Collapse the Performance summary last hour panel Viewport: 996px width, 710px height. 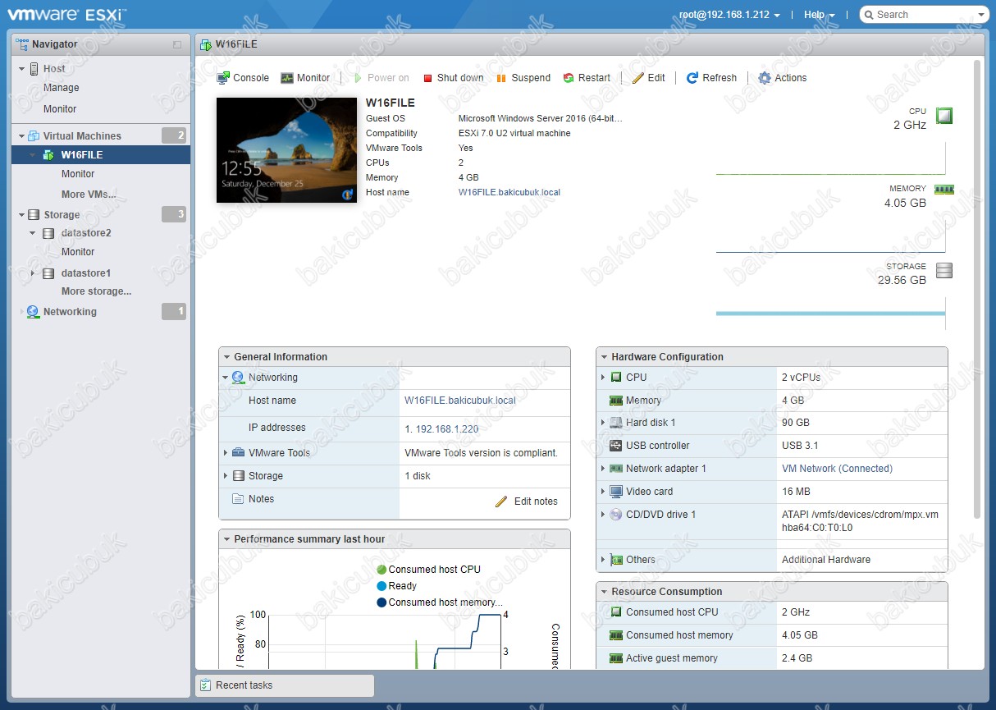tap(226, 539)
